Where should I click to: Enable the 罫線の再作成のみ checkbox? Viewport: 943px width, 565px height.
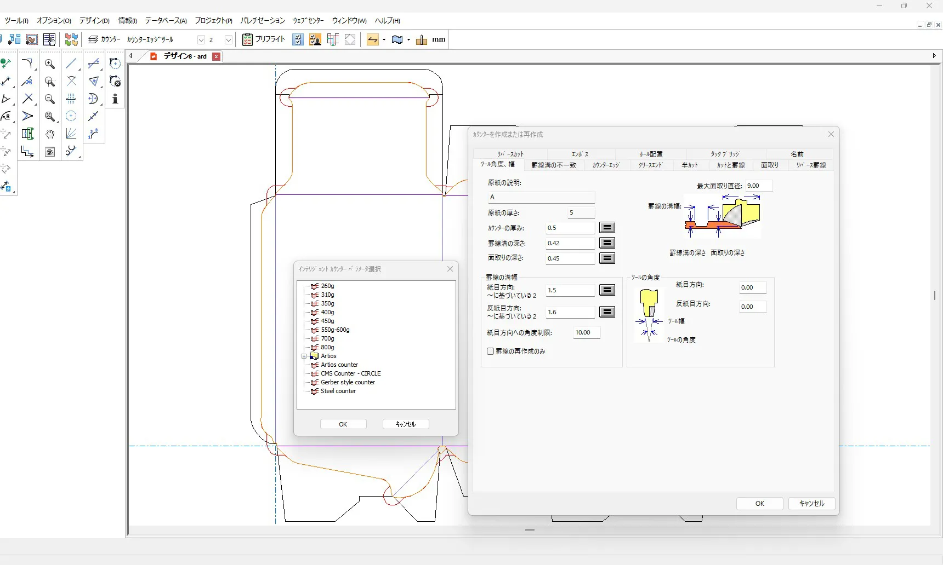click(491, 351)
